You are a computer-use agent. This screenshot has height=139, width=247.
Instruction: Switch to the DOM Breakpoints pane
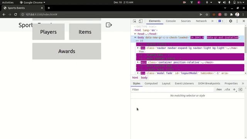pos(209,83)
